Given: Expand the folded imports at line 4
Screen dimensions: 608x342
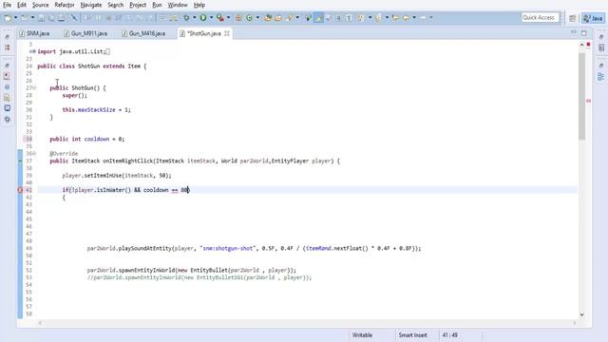Looking at the screenshot, I should 34,51.
